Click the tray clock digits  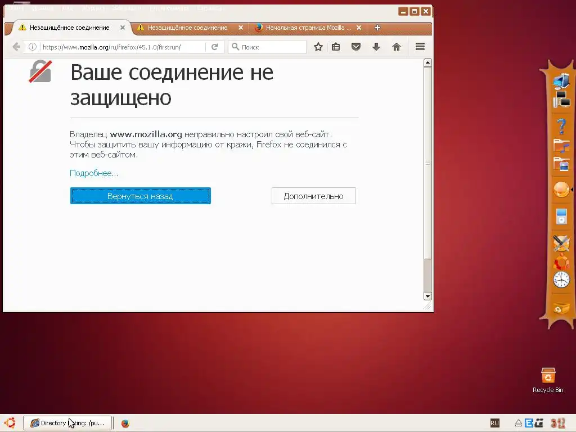[557, 423]
